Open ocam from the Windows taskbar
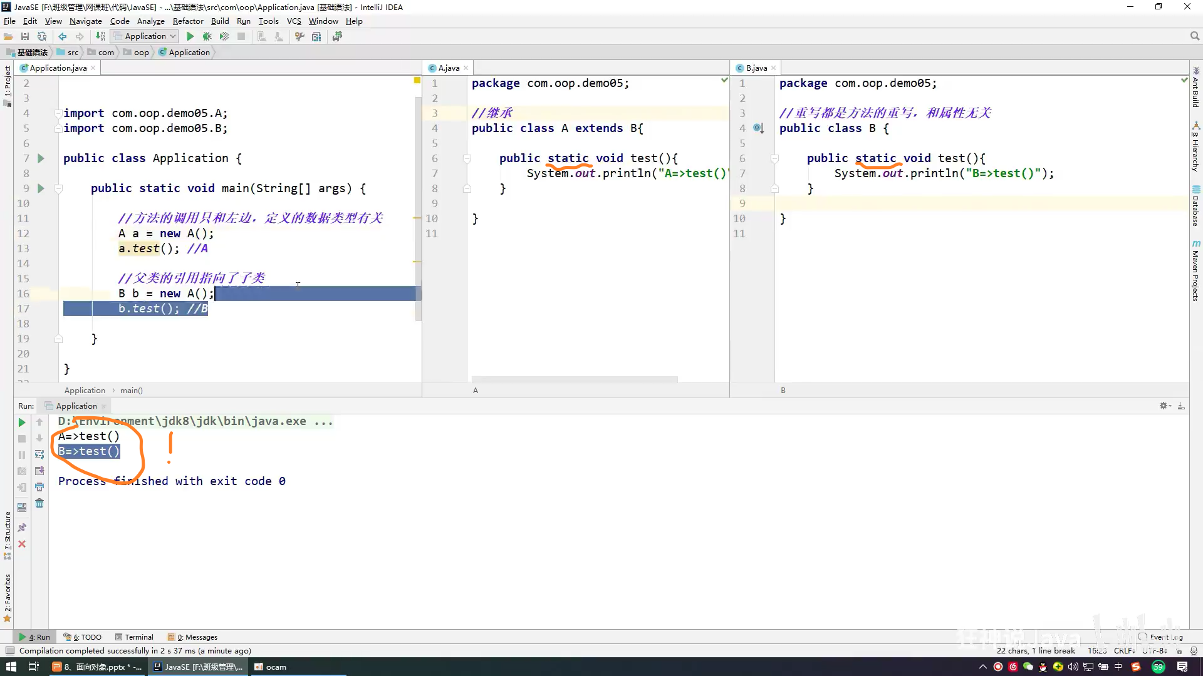The image size is (1203, 676). click(271, 667)
